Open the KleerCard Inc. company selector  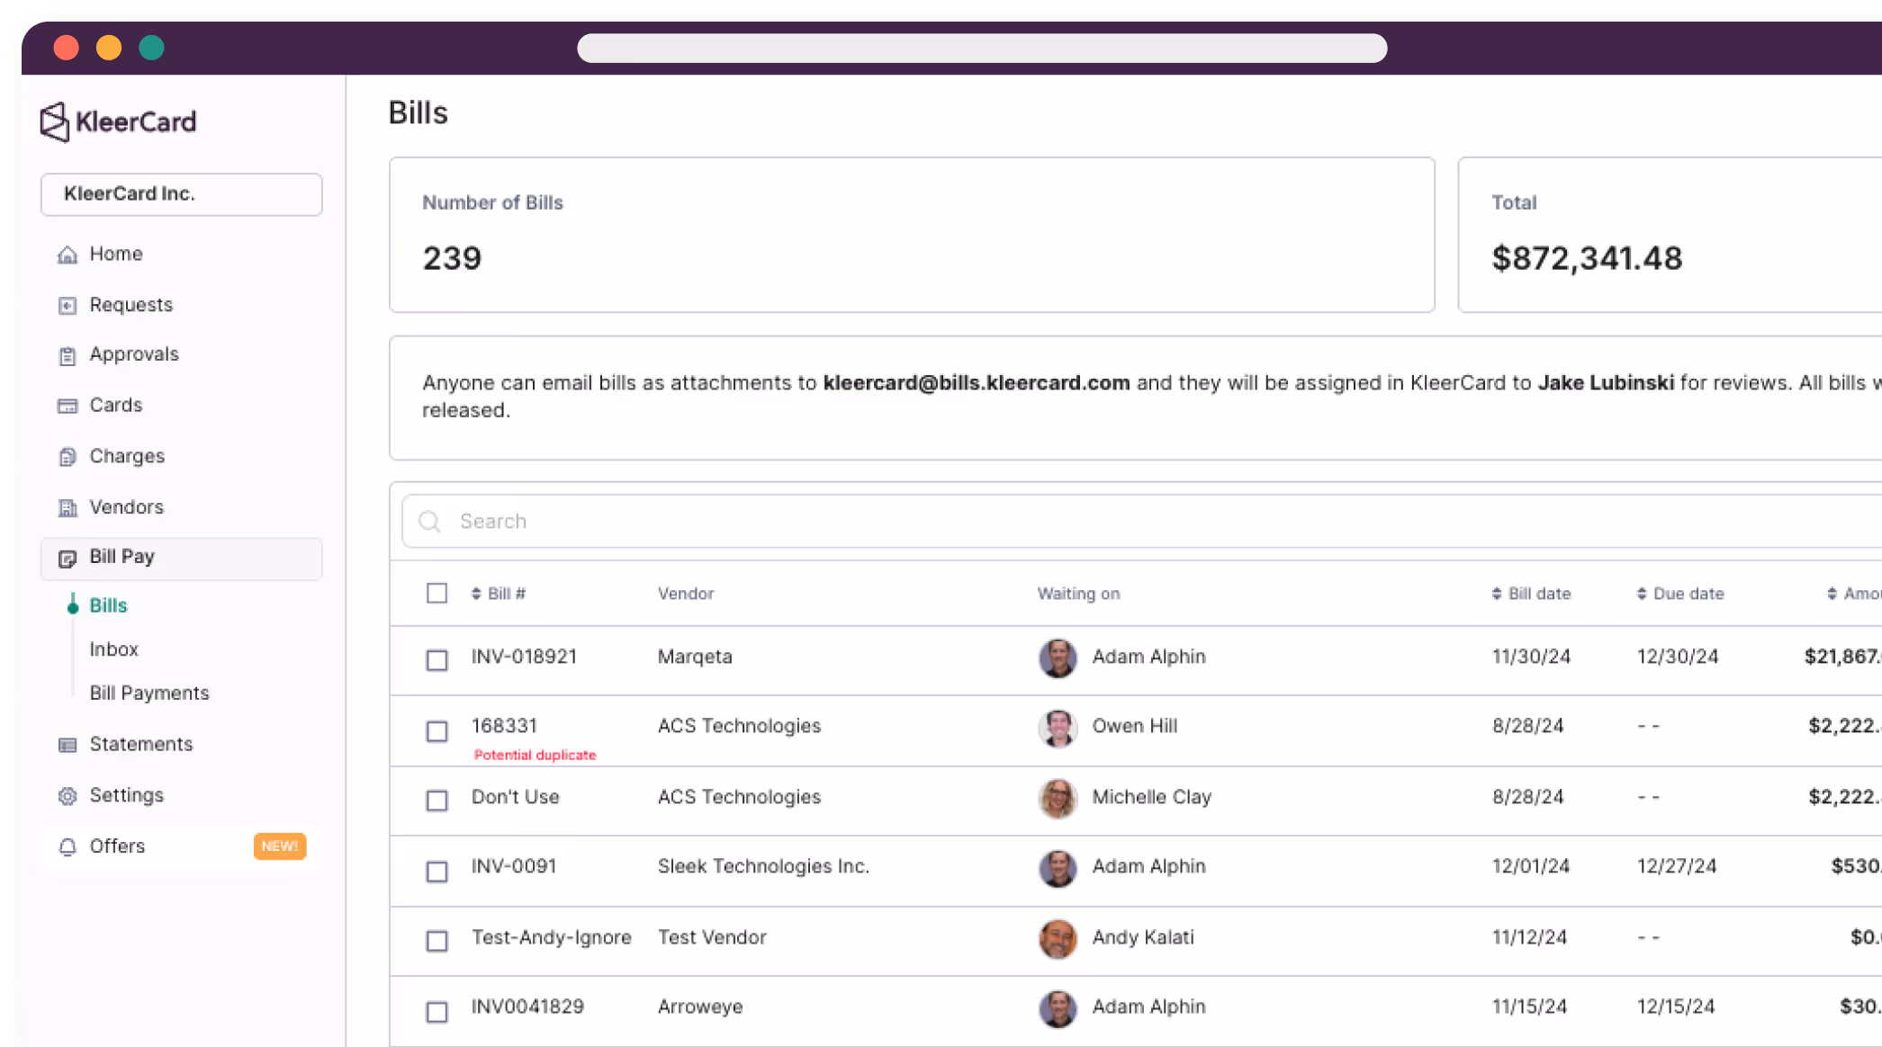point(181,194)
